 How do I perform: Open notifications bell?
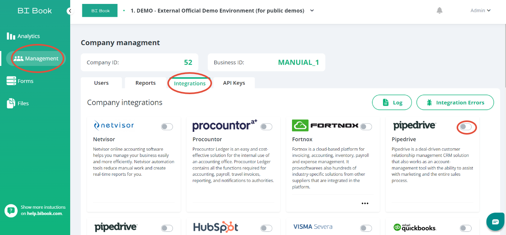(439, 10)
